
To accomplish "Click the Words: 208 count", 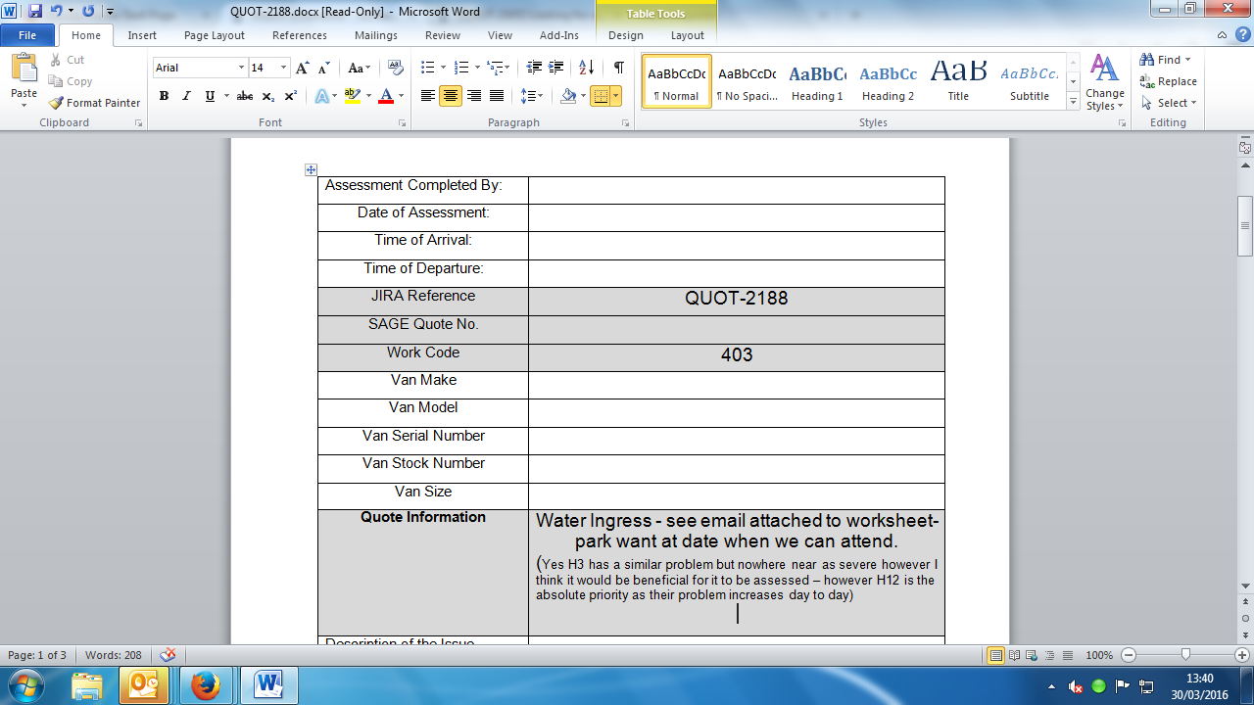I will point(114,655).
